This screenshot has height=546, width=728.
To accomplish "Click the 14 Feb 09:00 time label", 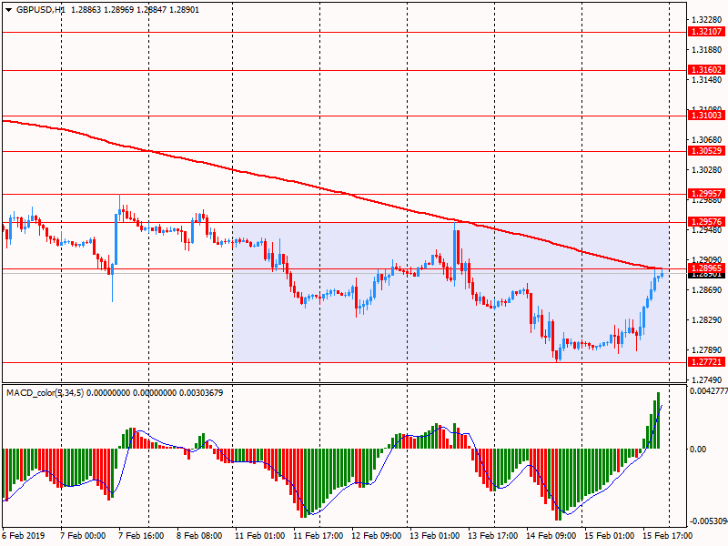I will (x=551, y=535).
